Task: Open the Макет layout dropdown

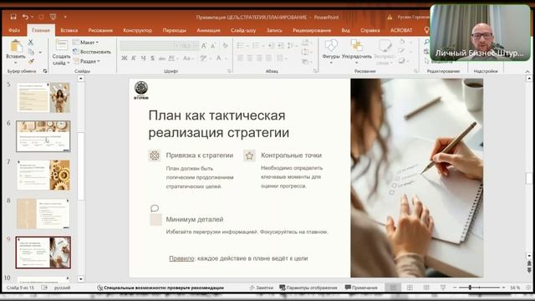Action: tap(86, 43)
